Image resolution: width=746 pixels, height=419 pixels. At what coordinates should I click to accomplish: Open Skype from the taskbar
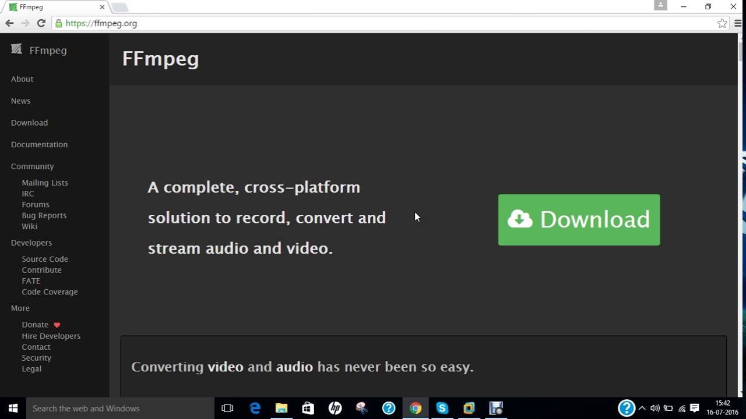442,409
